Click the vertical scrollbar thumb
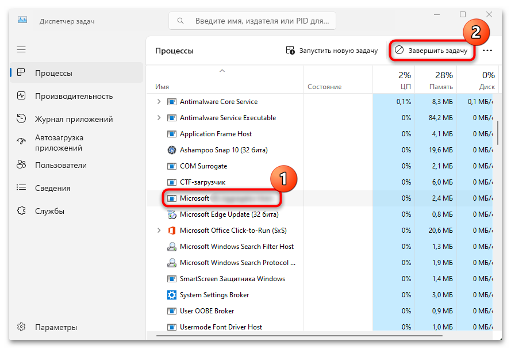The width and height of the screenshot is (511, 349). coord(498,133)
